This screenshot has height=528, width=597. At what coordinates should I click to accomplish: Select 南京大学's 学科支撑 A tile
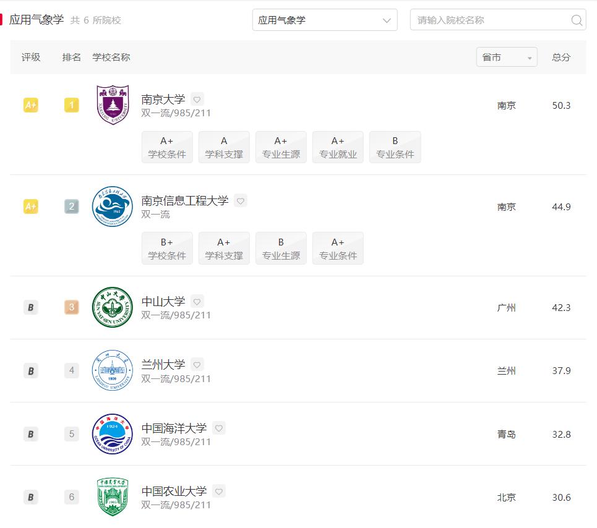point(224,147)
